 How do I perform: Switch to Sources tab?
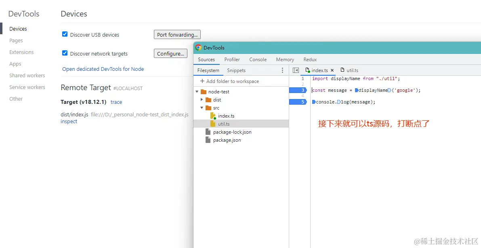(206, 59)
